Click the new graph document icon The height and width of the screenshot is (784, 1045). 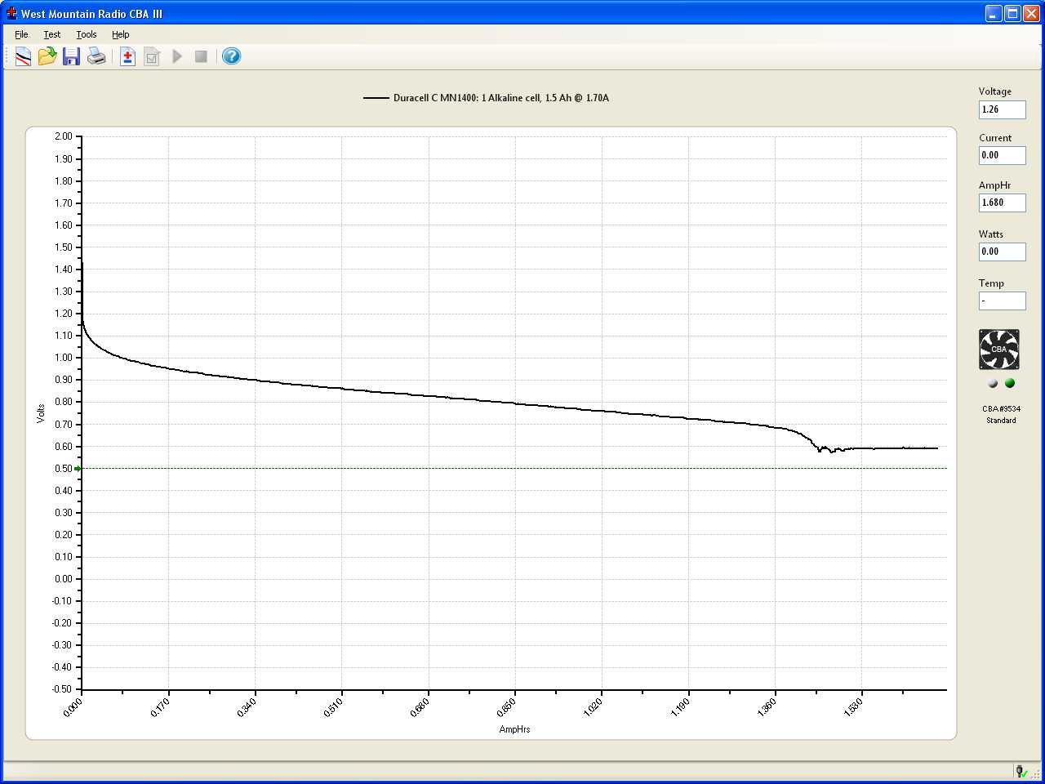tap(23, 56)
